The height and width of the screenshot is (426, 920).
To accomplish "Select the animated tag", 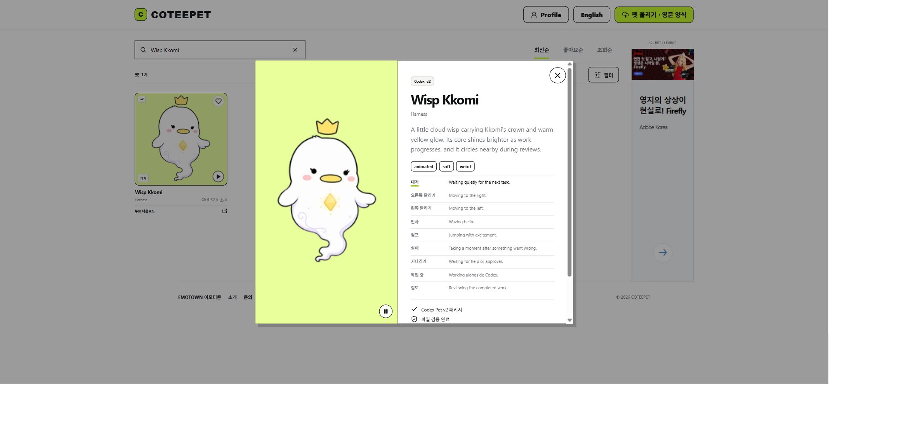I will coord(424,167).
